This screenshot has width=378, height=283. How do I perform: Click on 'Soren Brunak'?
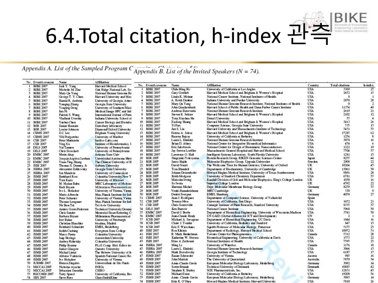(180, 267)
